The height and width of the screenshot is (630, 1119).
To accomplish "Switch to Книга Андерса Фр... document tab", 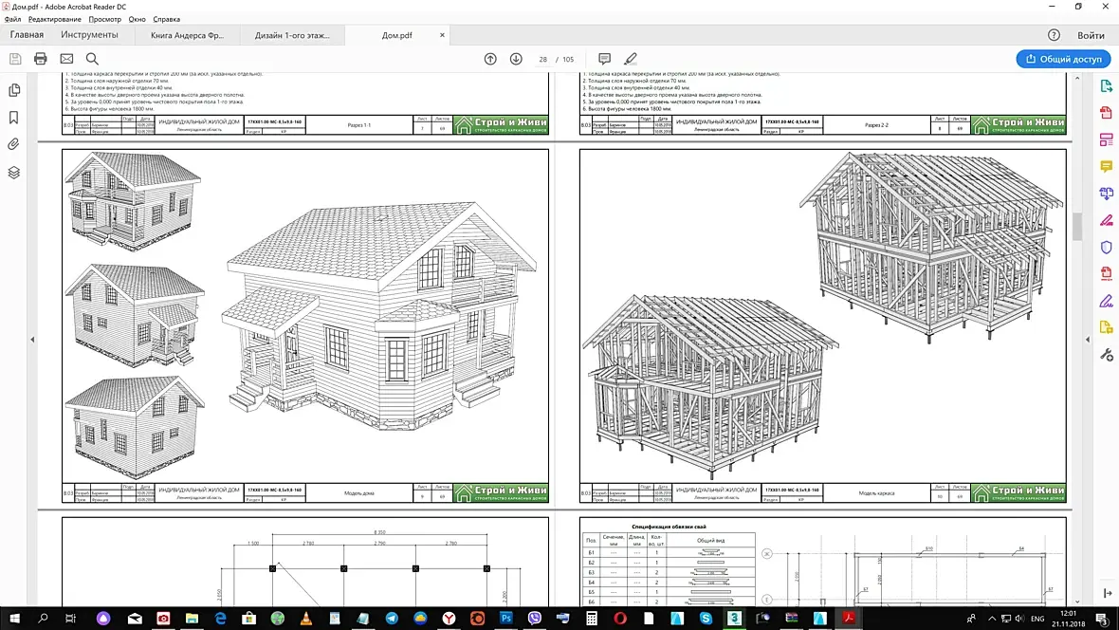I will (x=187, y=35).
